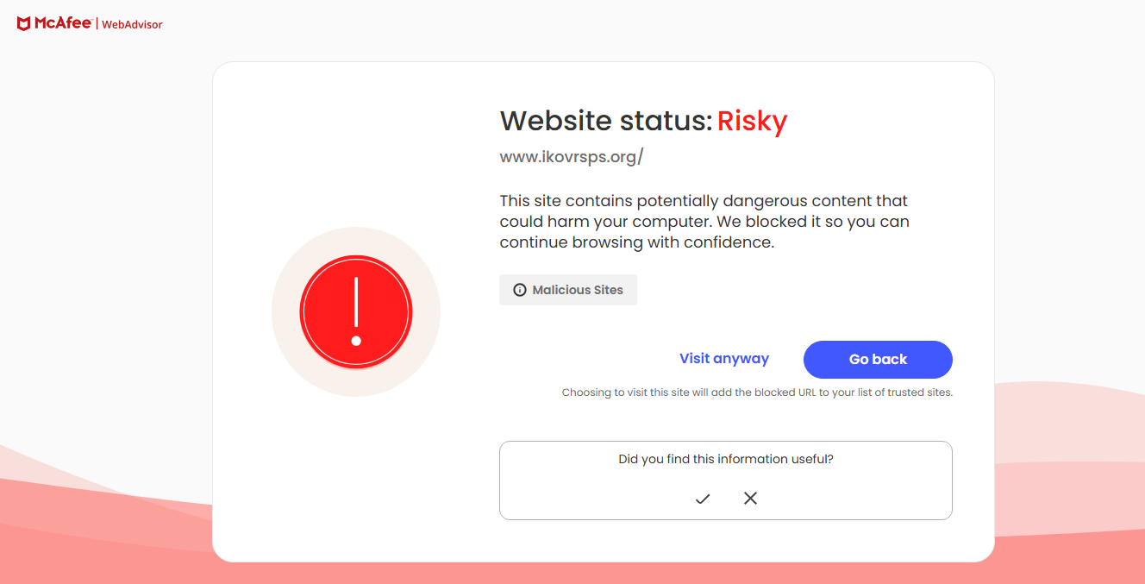
Task: Select the Malicious Sites category label
Action: [578, 291]
